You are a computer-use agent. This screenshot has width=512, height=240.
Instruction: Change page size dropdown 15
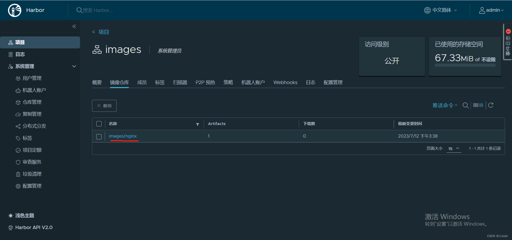(454, 149)
